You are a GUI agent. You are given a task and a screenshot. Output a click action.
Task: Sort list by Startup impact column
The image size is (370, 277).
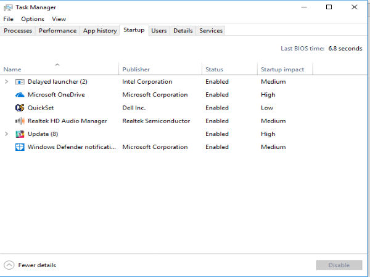(282, 70)
